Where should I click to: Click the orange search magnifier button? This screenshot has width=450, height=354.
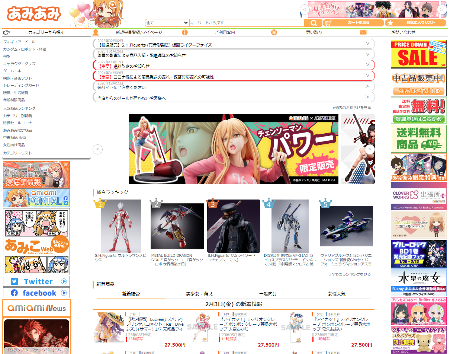(313, 23)
